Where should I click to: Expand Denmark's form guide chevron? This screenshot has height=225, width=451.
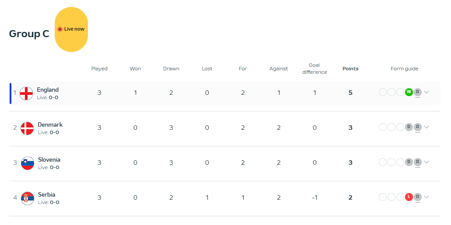(x=427, y=127)
